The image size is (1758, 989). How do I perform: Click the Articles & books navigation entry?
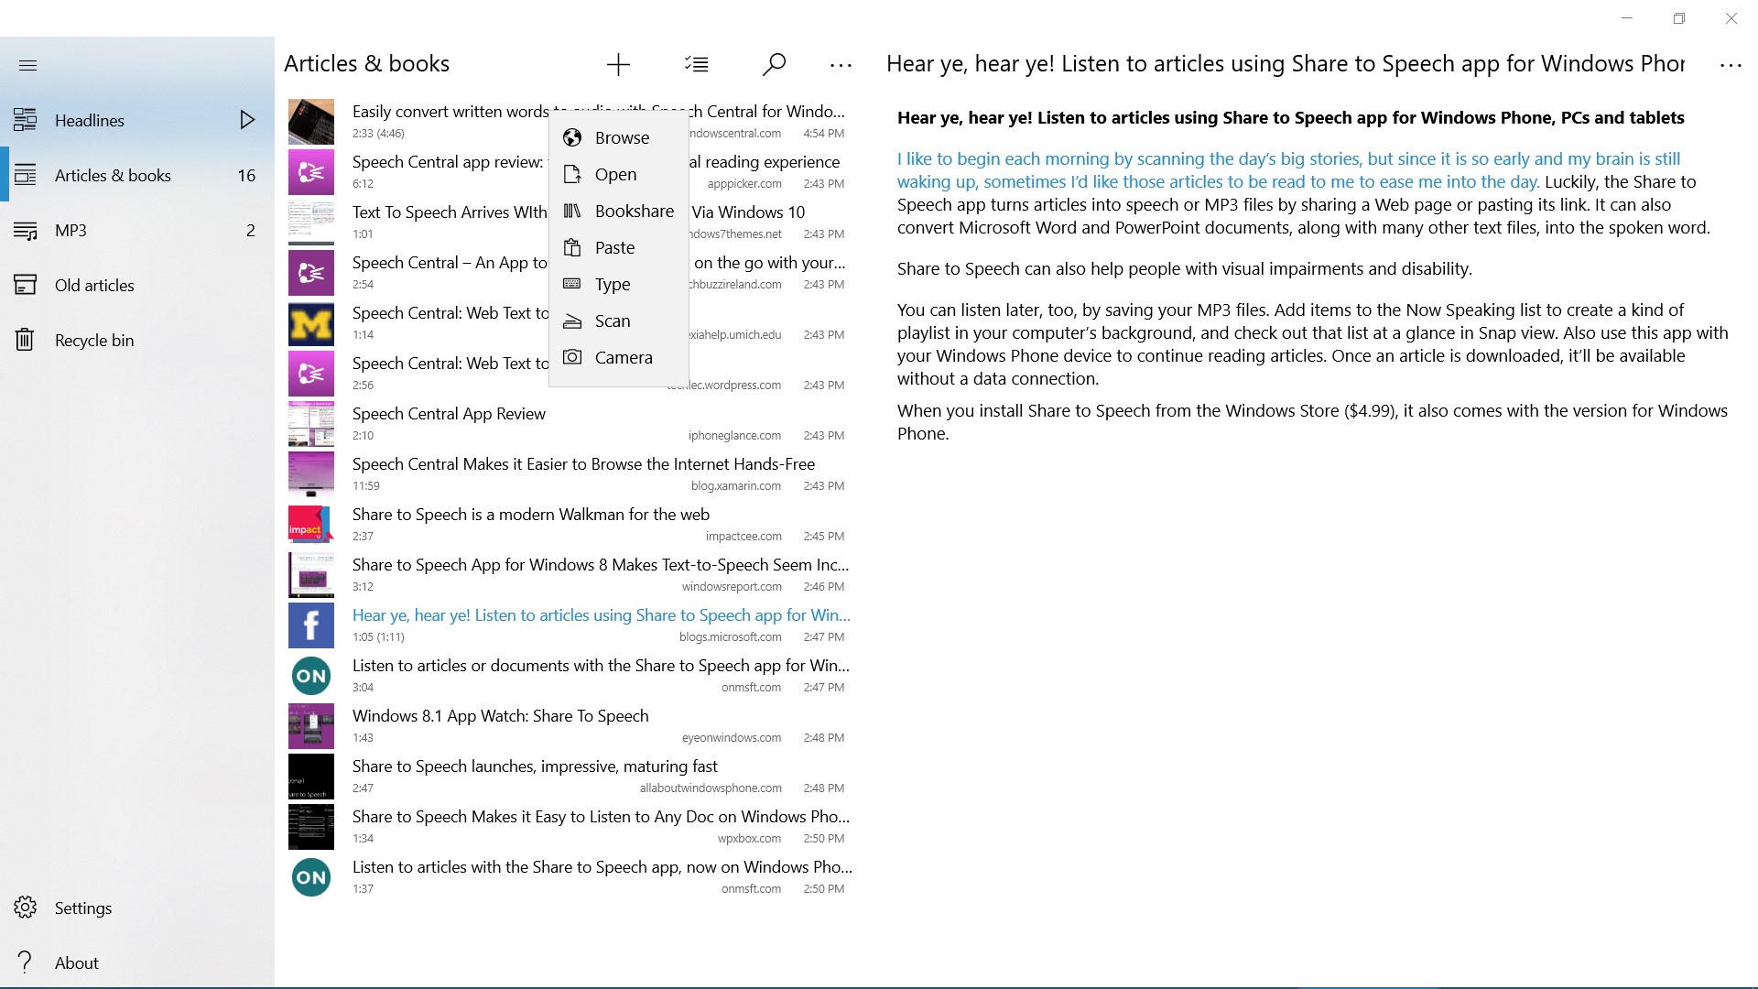pos(113,175)
